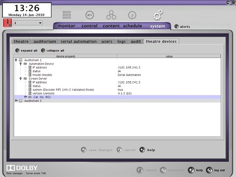Click the cancel label
Image resolution: width=236 pixels, height=177 pixels.
coord(130,150)
